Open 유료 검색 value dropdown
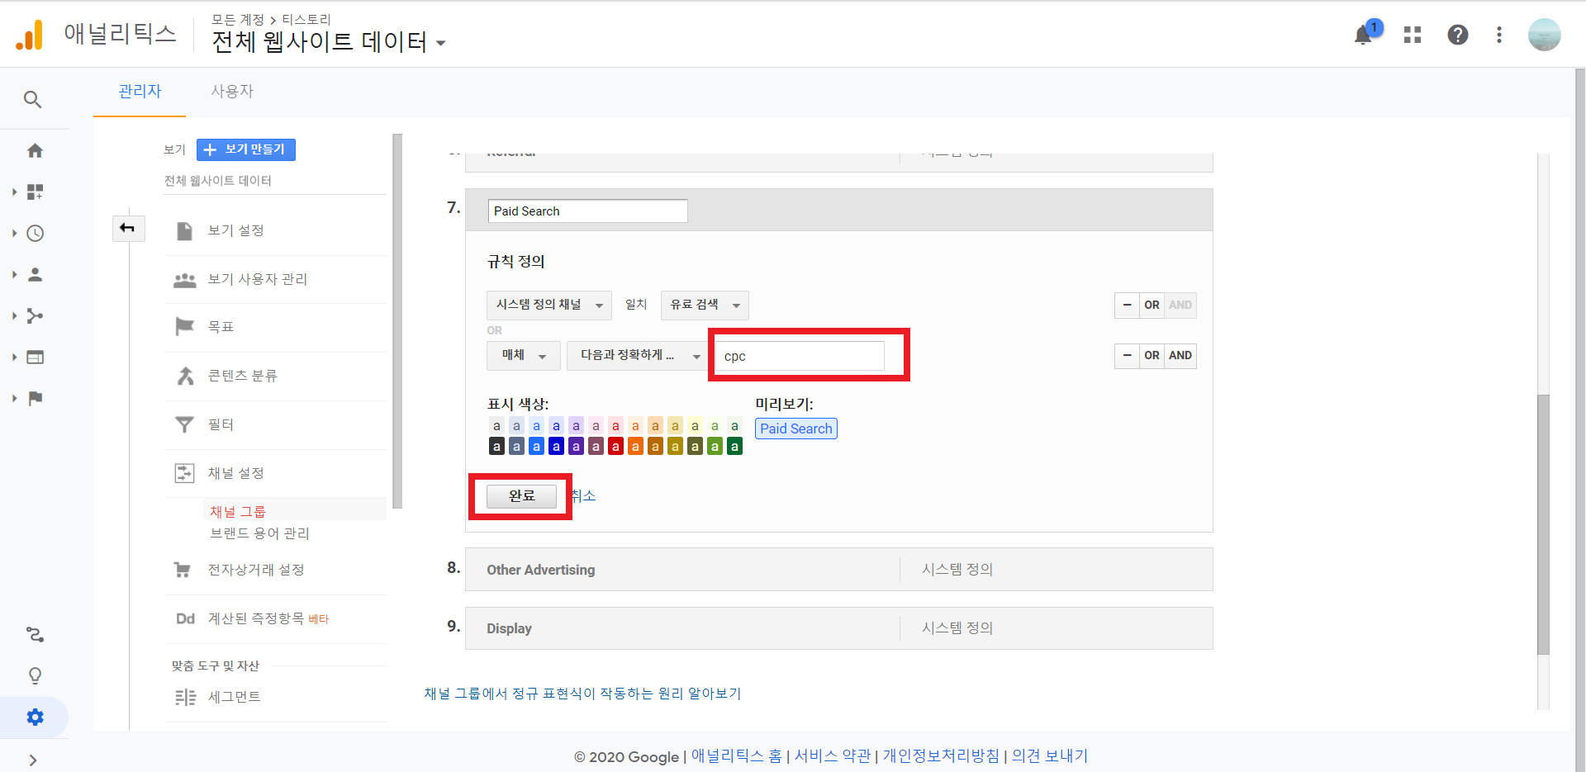The height and width of the screenshot is (772, 1586). point(705,305)
